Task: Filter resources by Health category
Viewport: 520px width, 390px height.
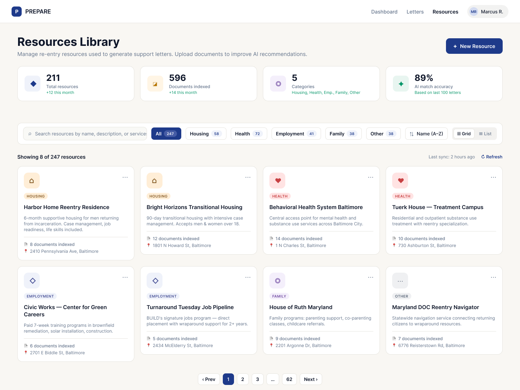Action: pyautogui.click(x=249, y=134)
